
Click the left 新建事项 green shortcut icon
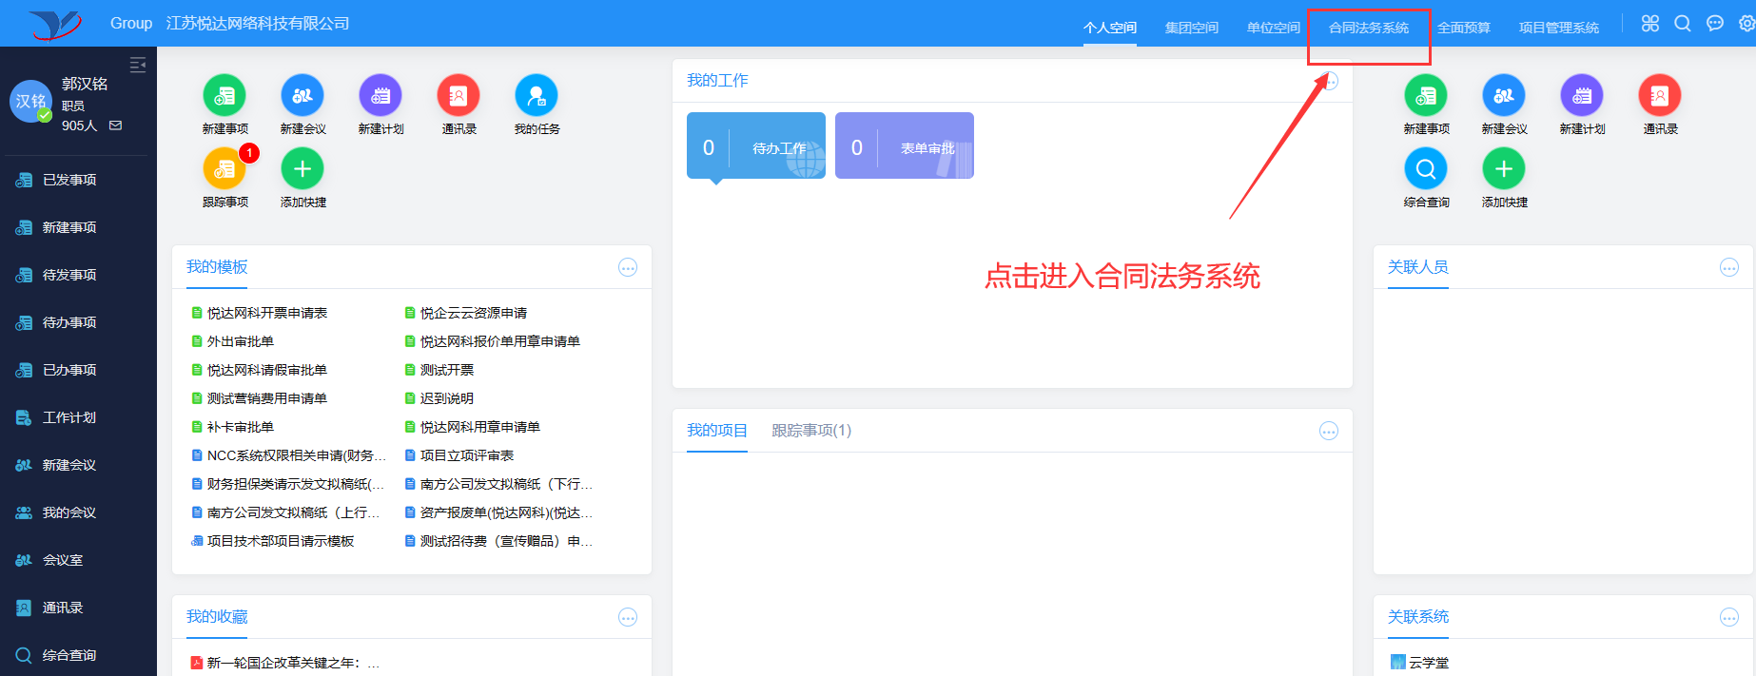(224, 96)
